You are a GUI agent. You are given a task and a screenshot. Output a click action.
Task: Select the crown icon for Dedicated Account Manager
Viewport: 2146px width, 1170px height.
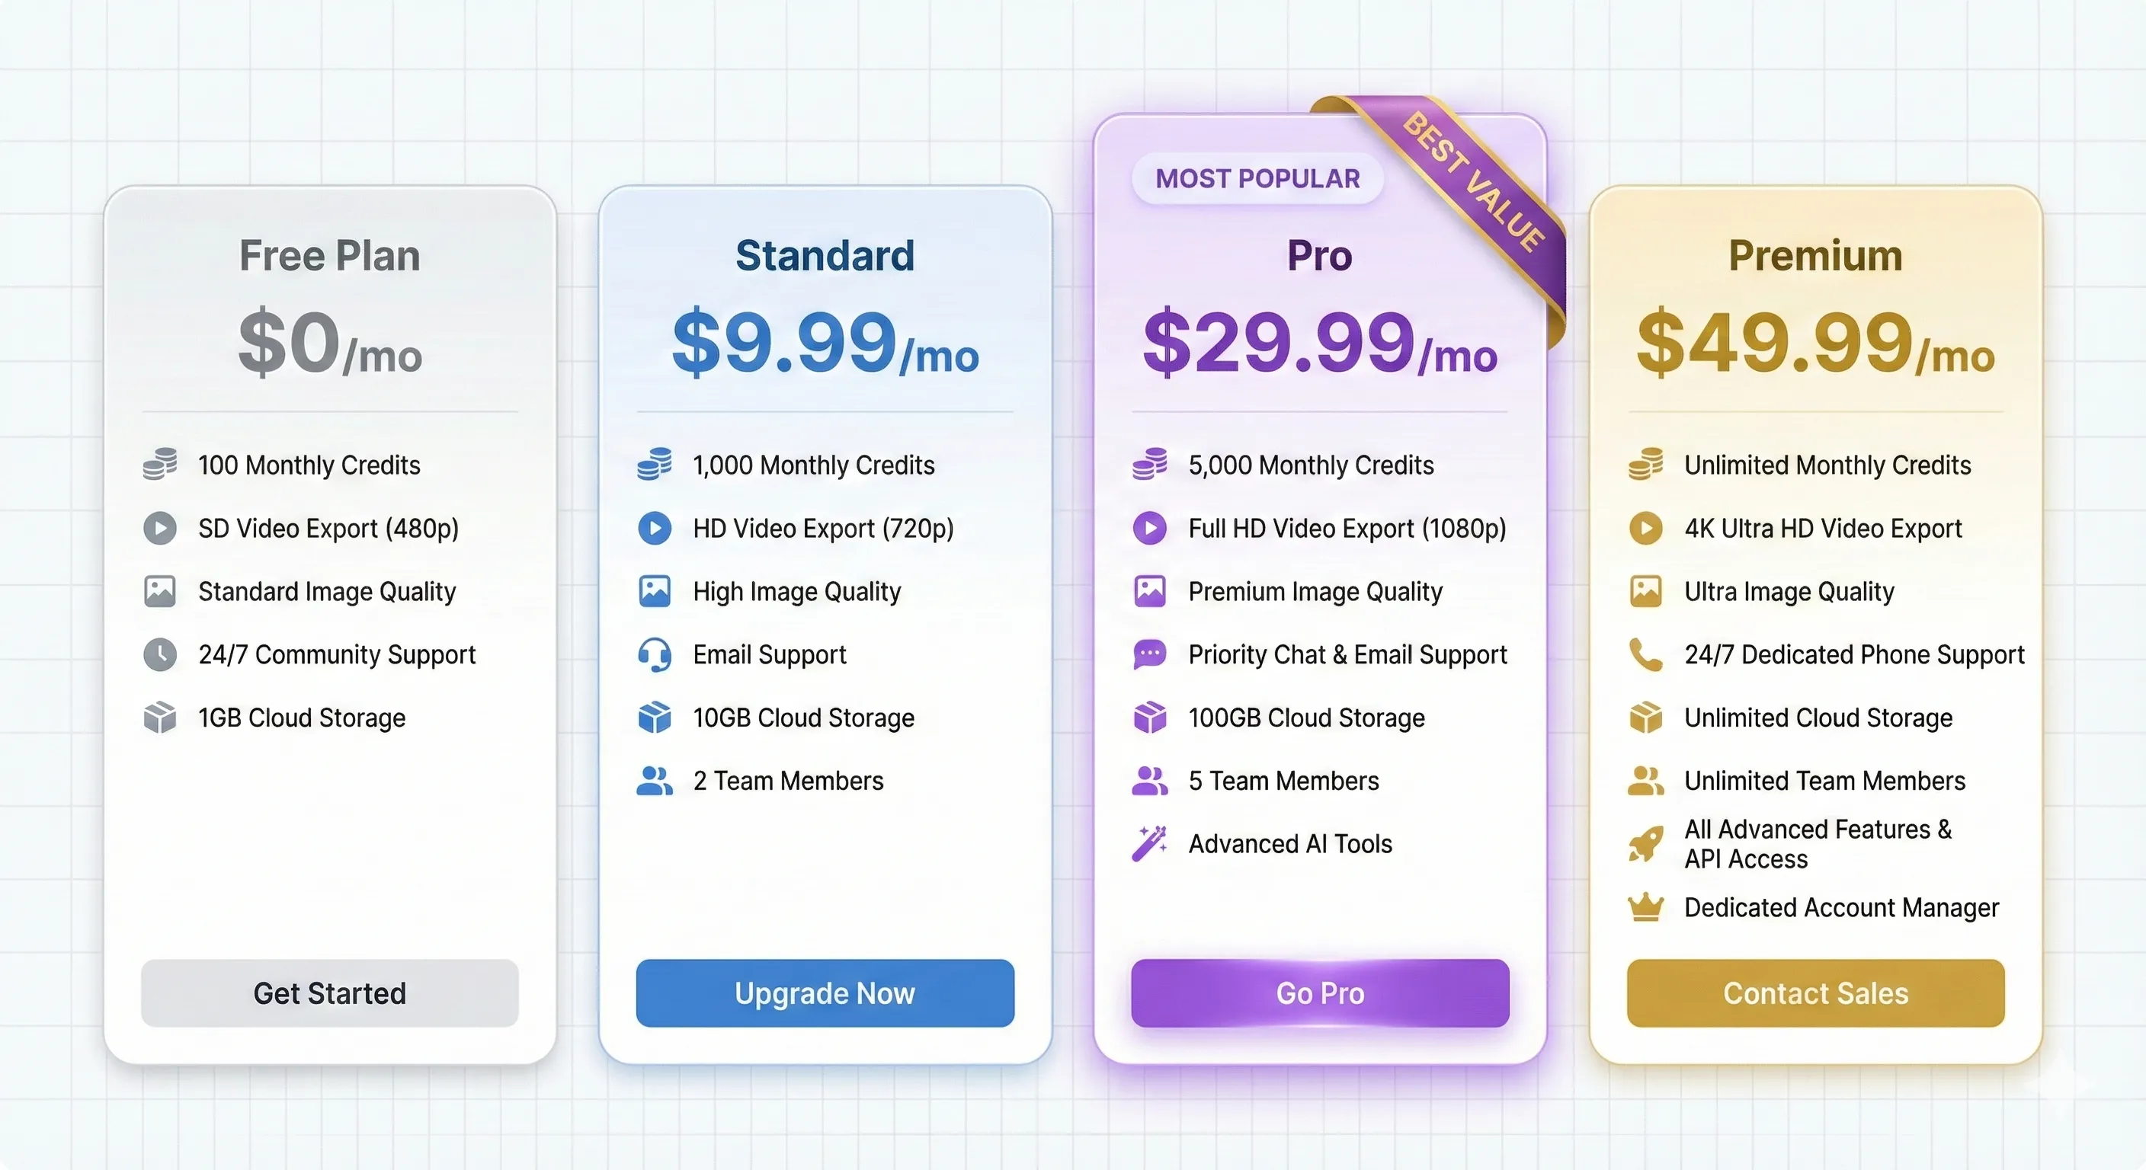1645,907
